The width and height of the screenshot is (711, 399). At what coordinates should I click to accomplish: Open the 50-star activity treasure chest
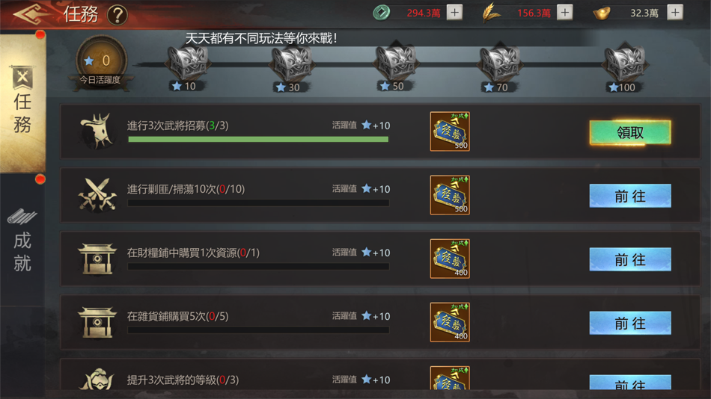tap(395, 64)
